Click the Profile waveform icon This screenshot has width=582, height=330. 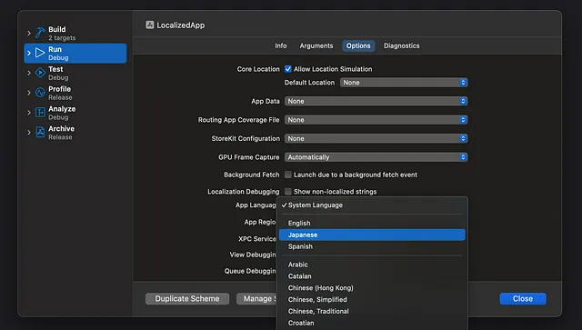coord(40,93)
